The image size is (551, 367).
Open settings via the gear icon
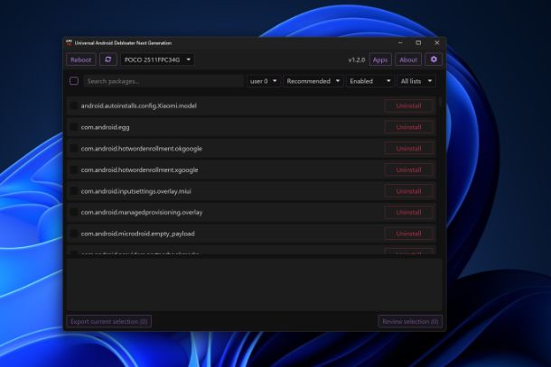click(434, 60)
